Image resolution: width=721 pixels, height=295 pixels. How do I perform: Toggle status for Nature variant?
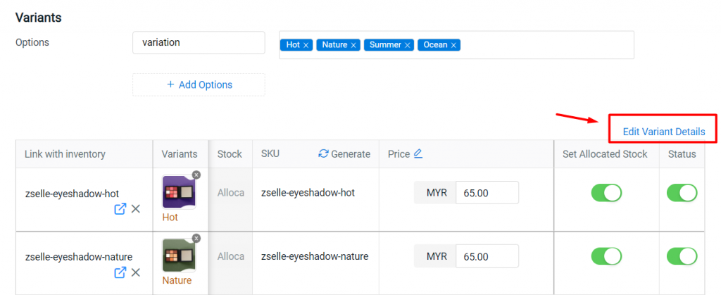click(x=682, y=256)
